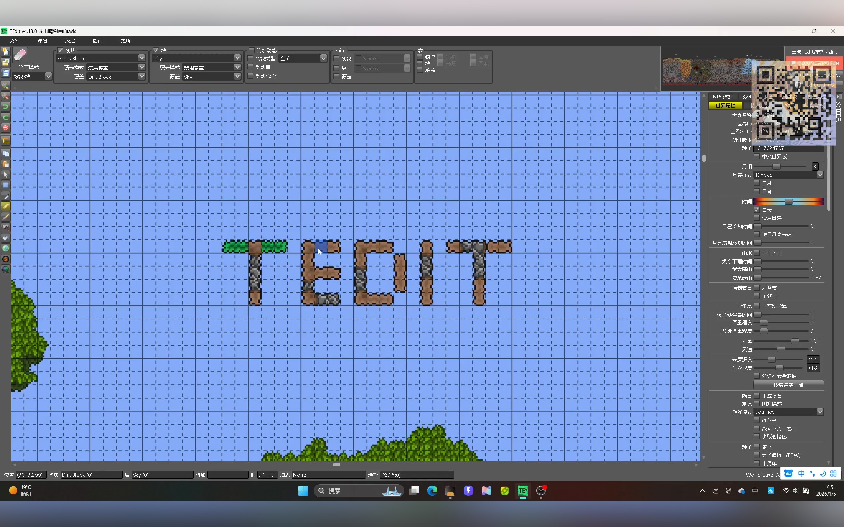The height and width of the screenshot is (527, 844).
Task: Enable the 血月 blood moon checkbox
Action: 756,182
